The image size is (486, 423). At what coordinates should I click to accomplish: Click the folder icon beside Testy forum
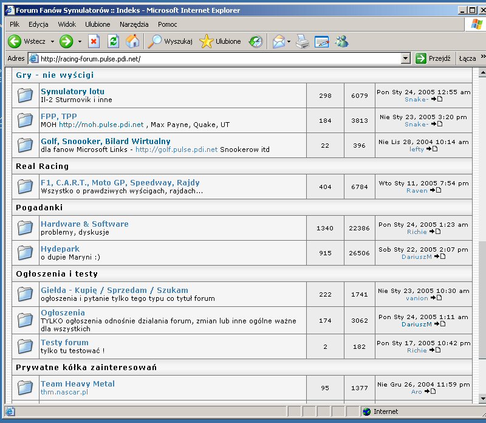(x=25, y=346)
